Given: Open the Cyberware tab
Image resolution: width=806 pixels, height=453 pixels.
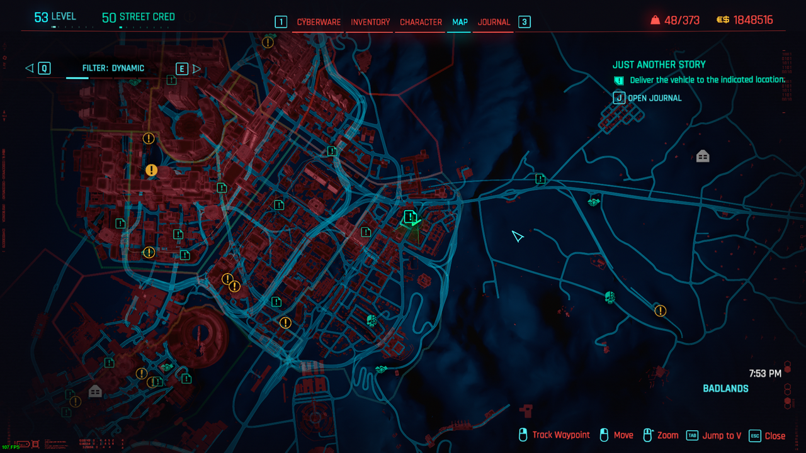Looking at the screenshot, I should (319, 22).
